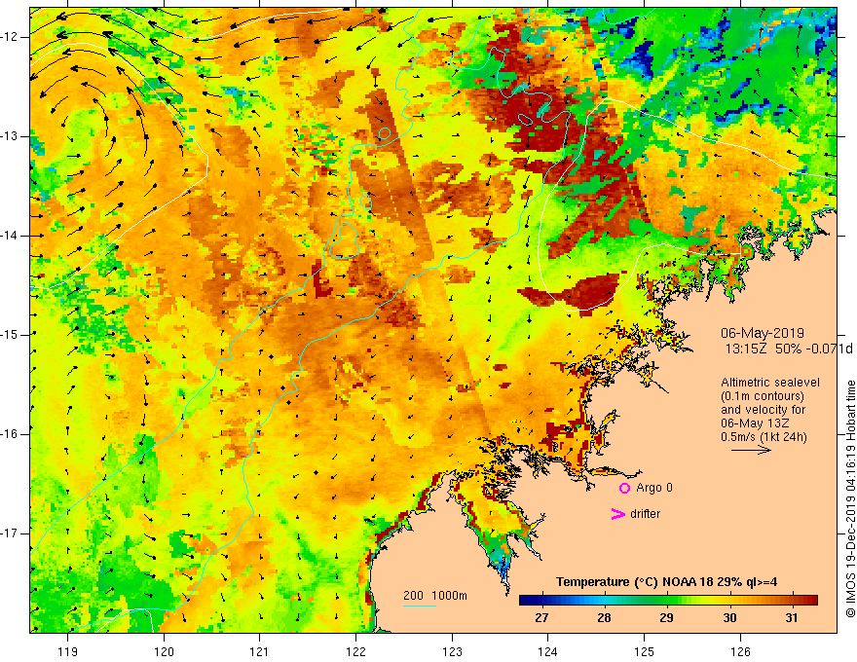The width and height of the screenshot is (857, 662).
Task: Click the color bar value 31
Action: point(792,618)
